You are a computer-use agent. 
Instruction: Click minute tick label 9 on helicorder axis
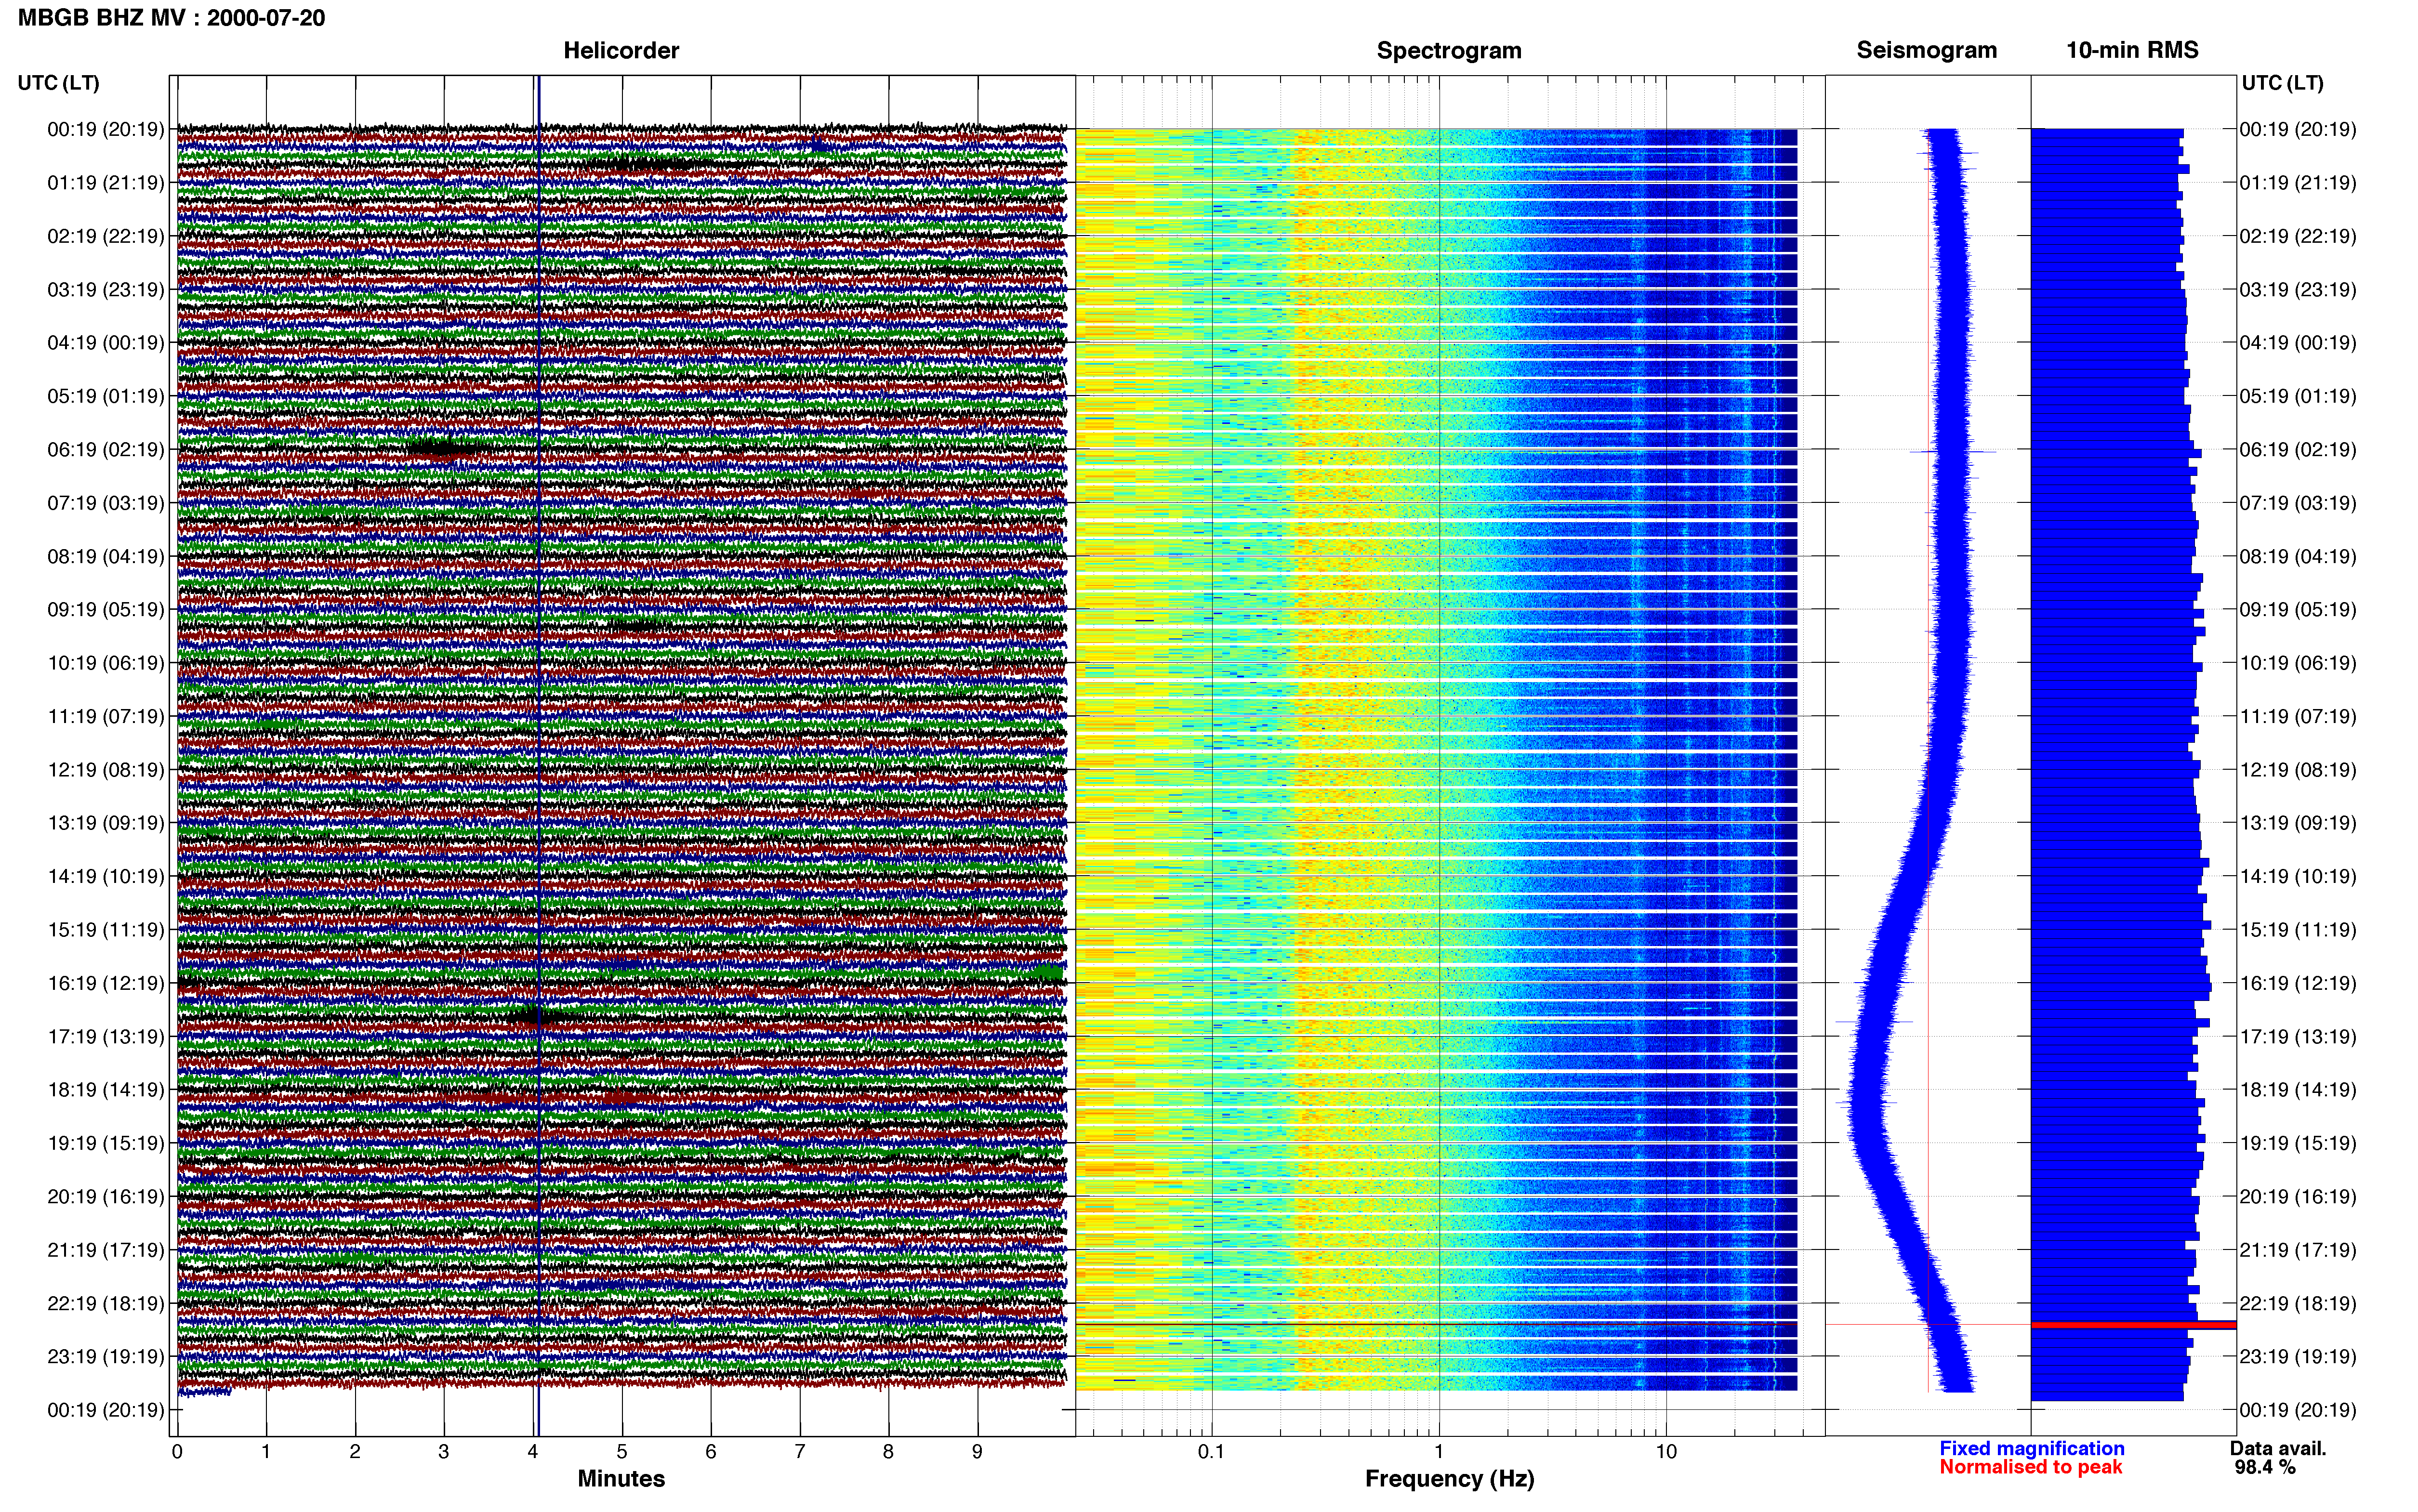978,1452
